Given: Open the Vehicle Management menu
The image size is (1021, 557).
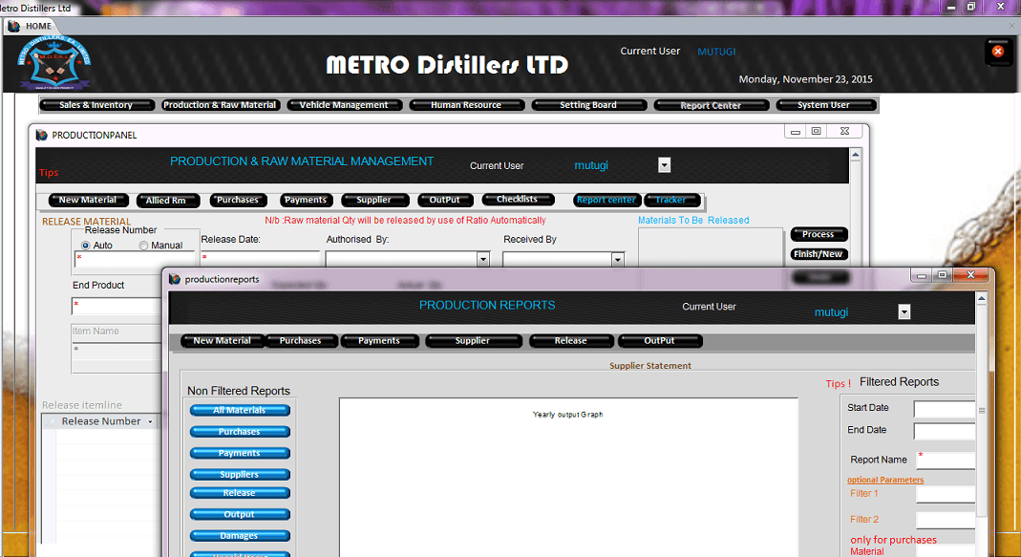Looking at the screenshot, I should [x=344, y=105].
